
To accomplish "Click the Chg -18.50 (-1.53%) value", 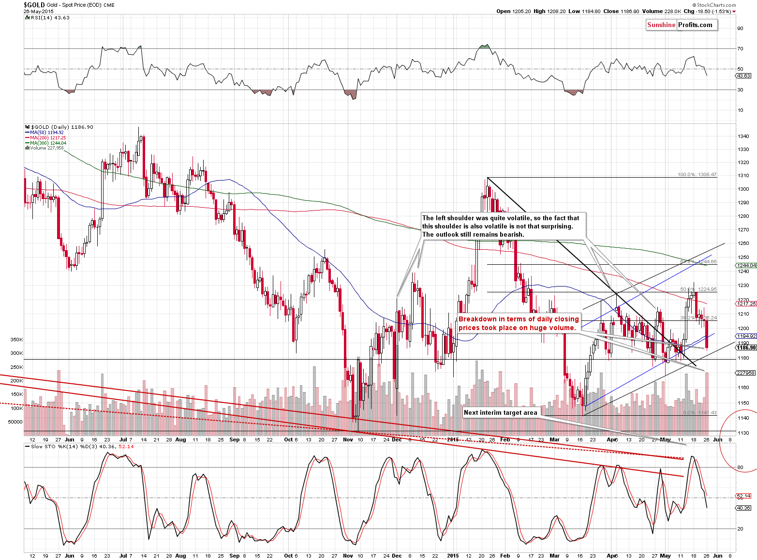I will coord(709,11).
